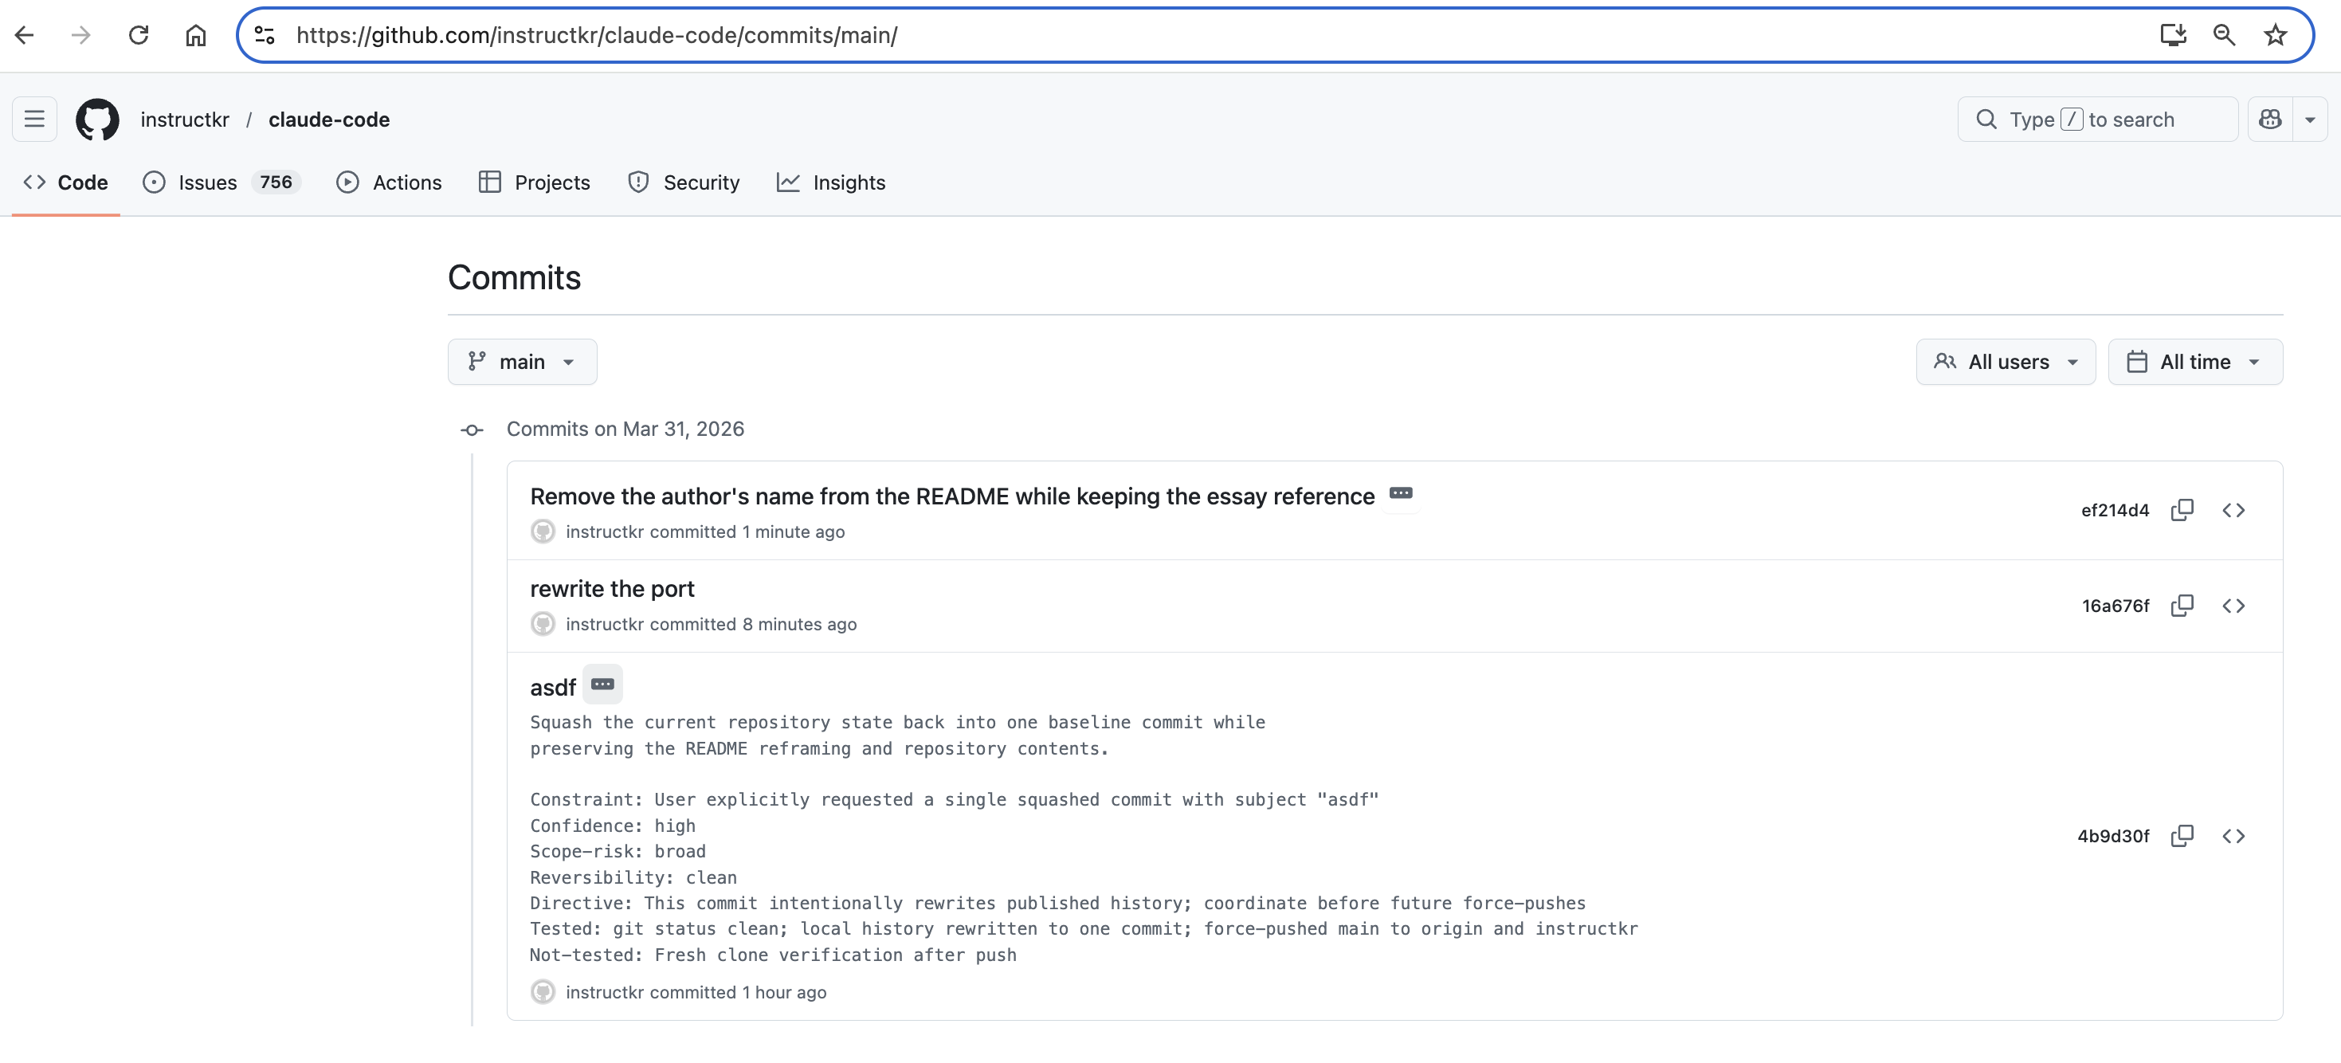Screen dimensions: 2341x1063
Task: Reload the browser page
Action: tap(138, 35)
